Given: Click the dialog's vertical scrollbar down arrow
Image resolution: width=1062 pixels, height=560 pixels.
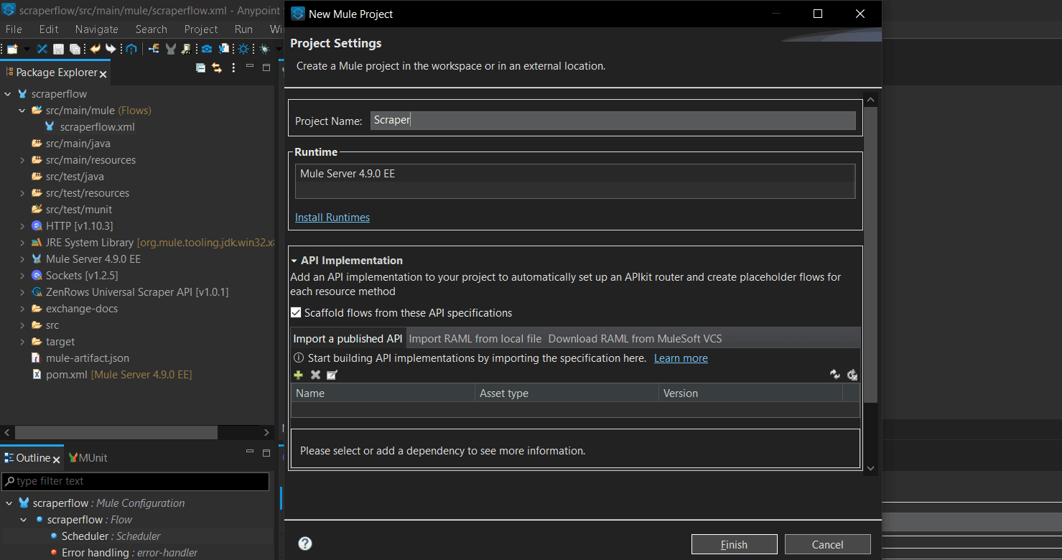Looking at the screenshot, I should 870,468.
